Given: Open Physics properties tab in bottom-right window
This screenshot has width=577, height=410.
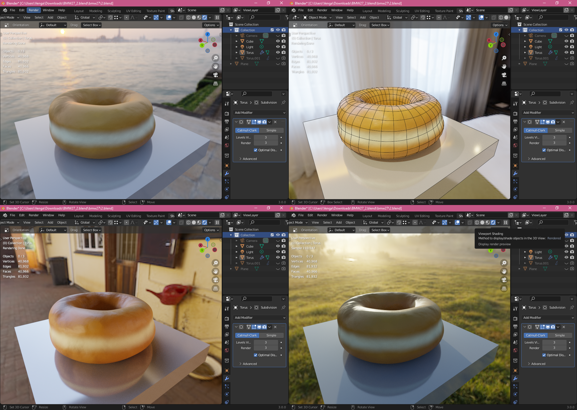Looking at the screenshot, I should (515, 394).
